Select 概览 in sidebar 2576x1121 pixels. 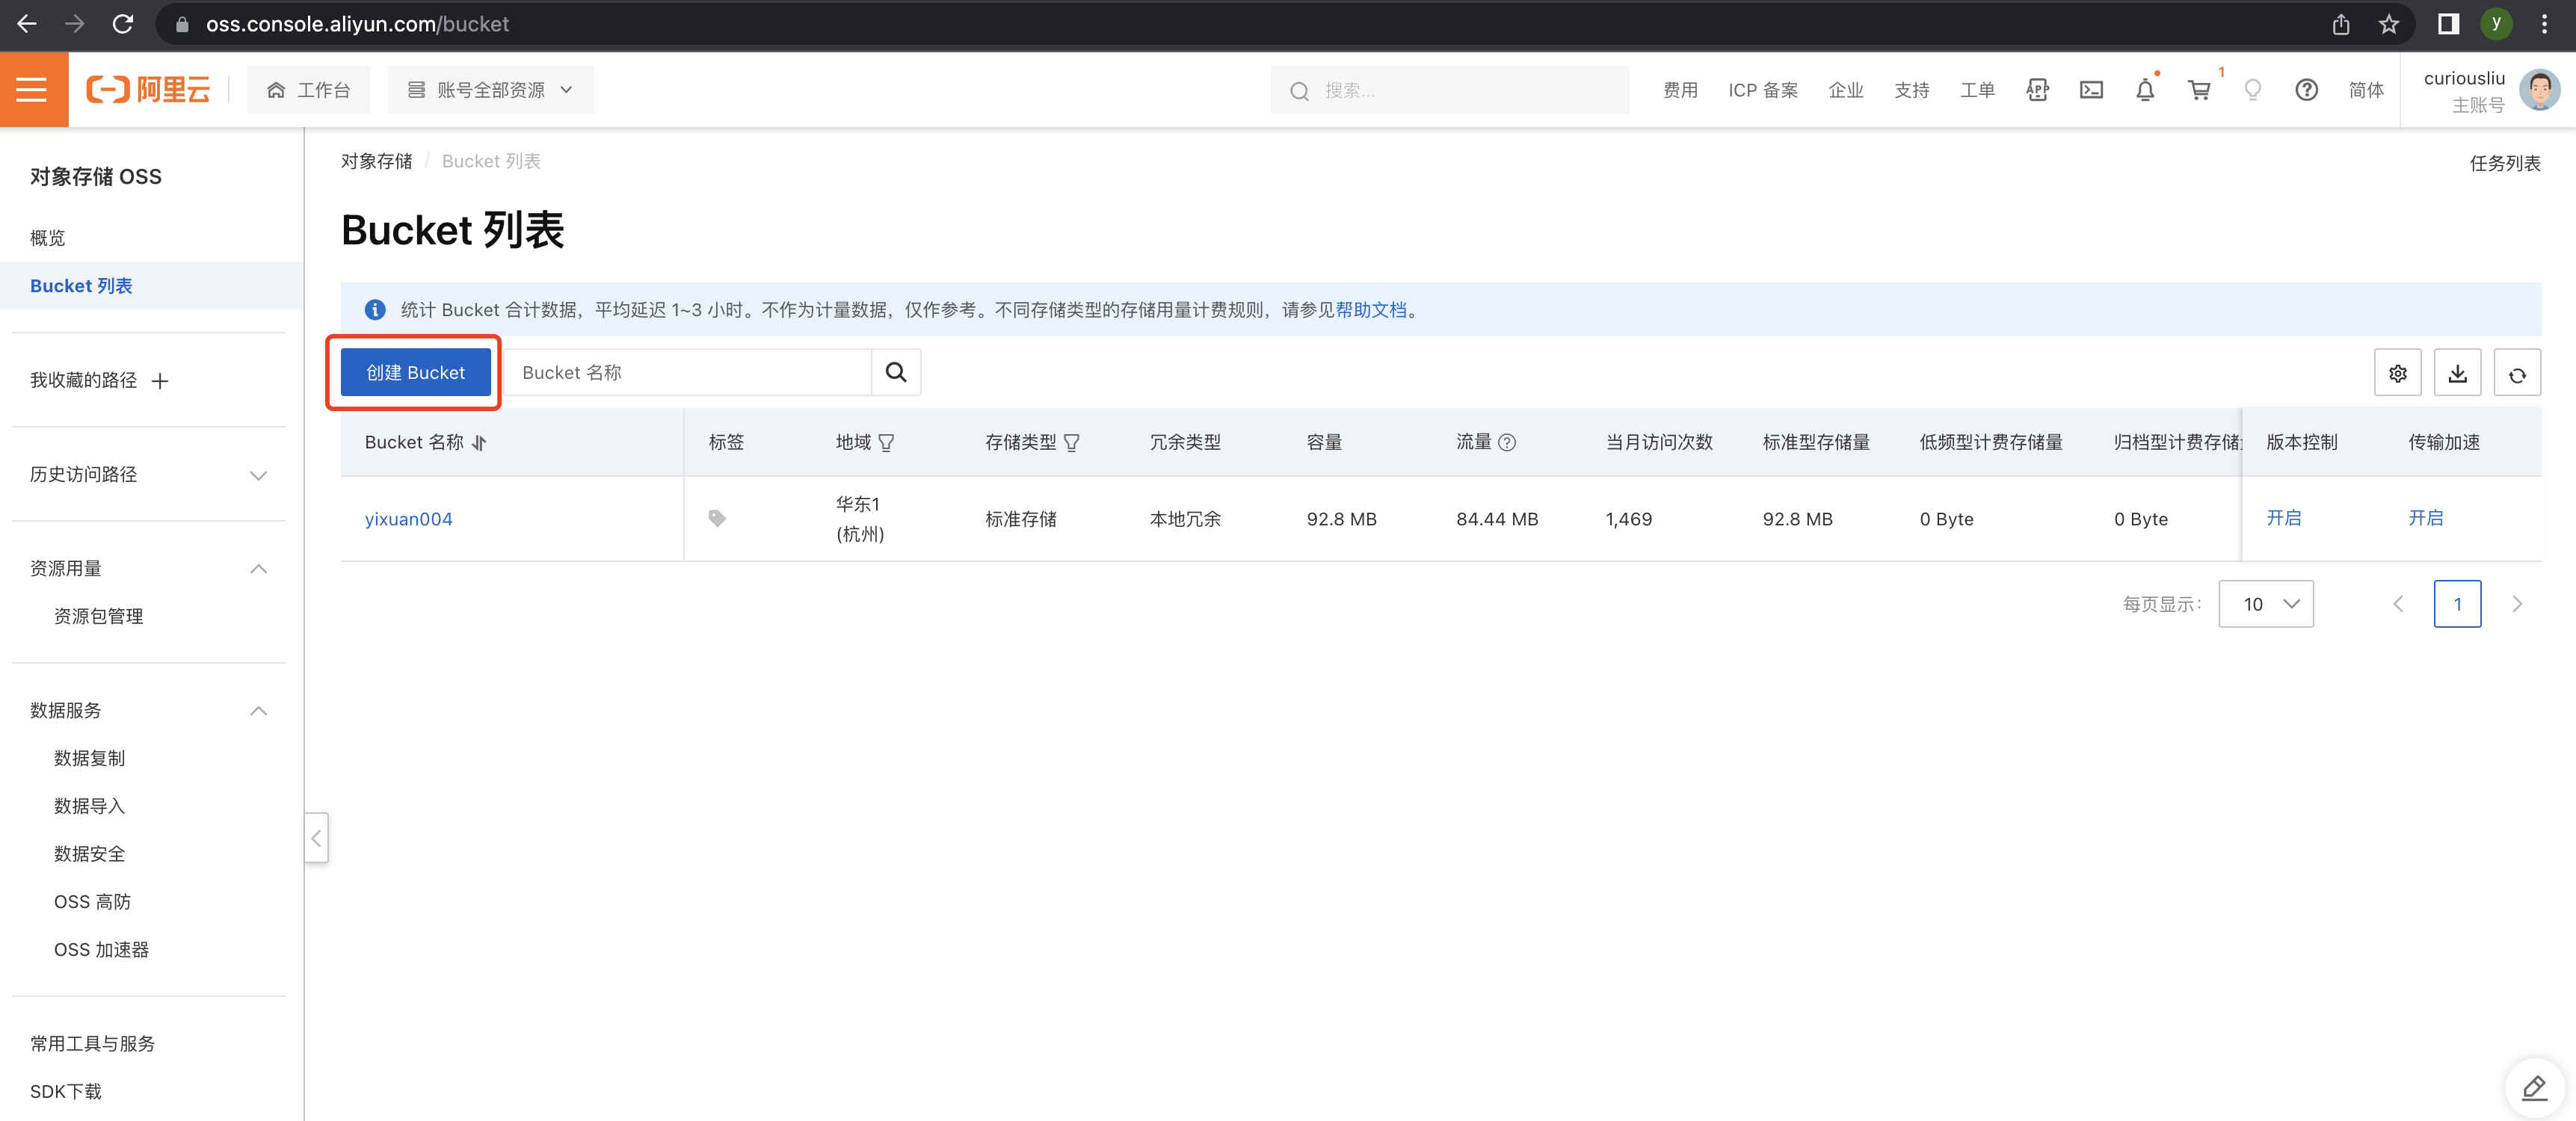pyautogui.click(x=48, y=238)
